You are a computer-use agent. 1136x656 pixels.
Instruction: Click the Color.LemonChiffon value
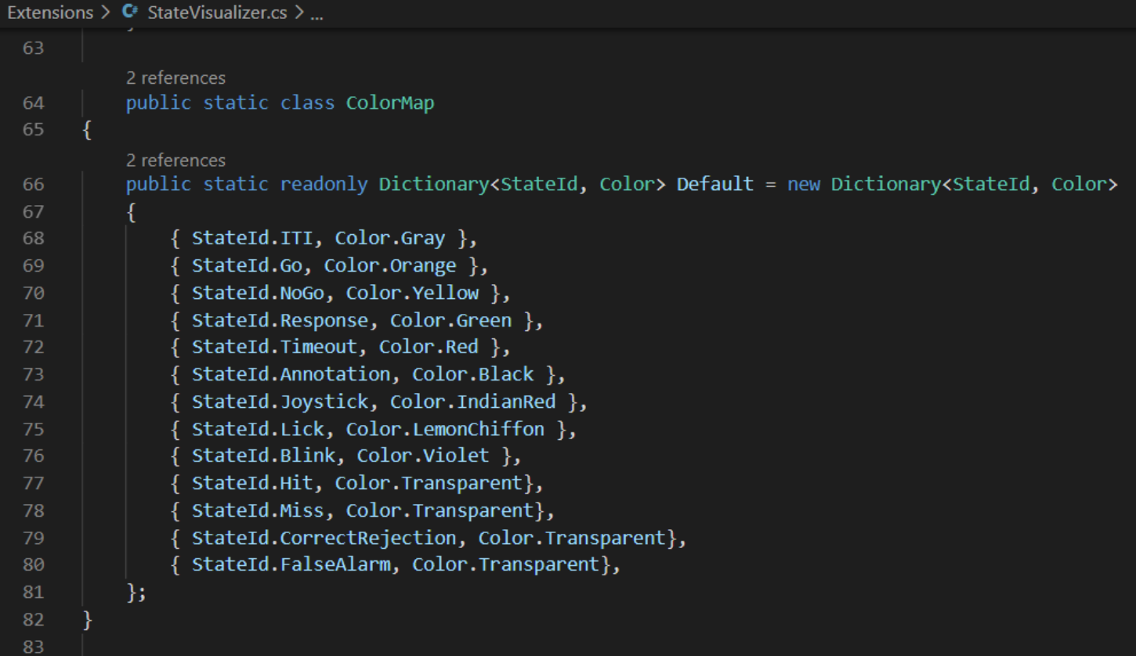(445, 429)
